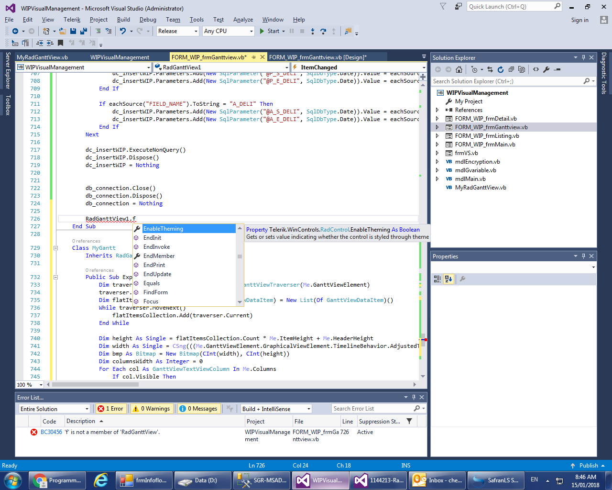Open Properties wrench icon in Solution Explorer
This screenshot has width=612, height=490.
pyautogui.click(x=546, y=69)
